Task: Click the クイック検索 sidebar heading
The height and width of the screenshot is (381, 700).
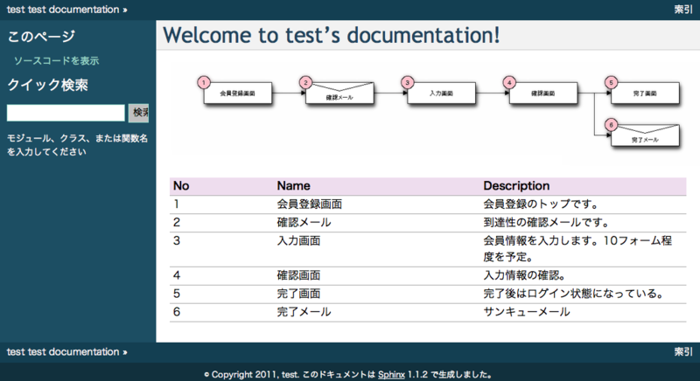Action: pos(47,85)
